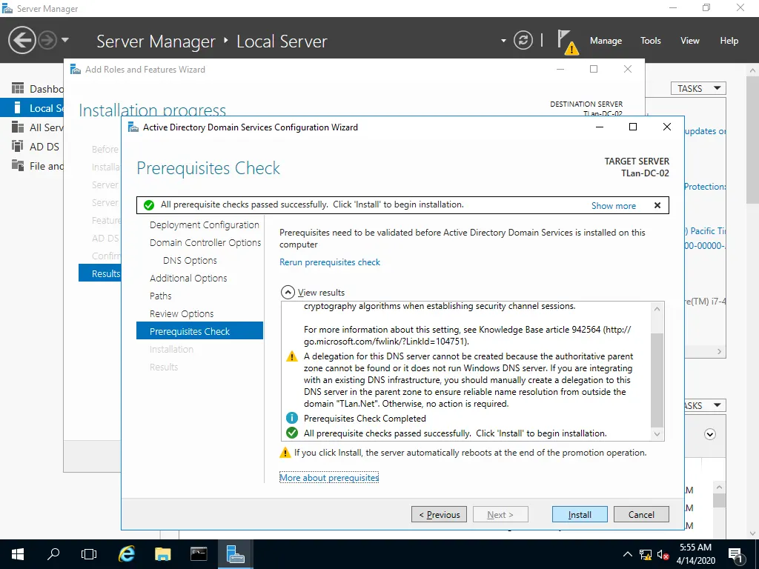Launch Internet Explorer from taskbar

pyautogui.click(x=126, y=554)
